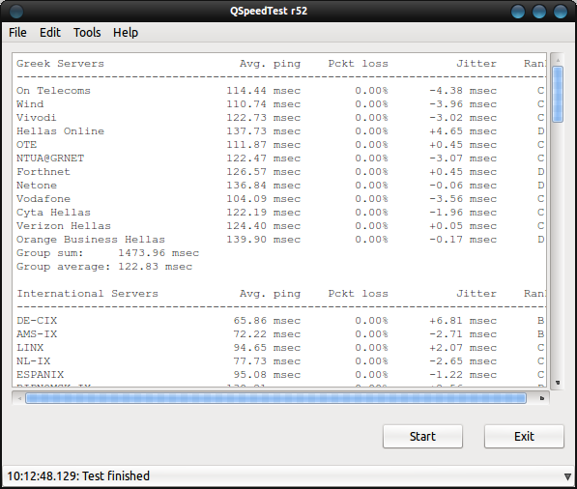Click DE-CIX's +6.81 msec jitter value
Viewport: 577px width, 489px height.
tap(463, 321)
